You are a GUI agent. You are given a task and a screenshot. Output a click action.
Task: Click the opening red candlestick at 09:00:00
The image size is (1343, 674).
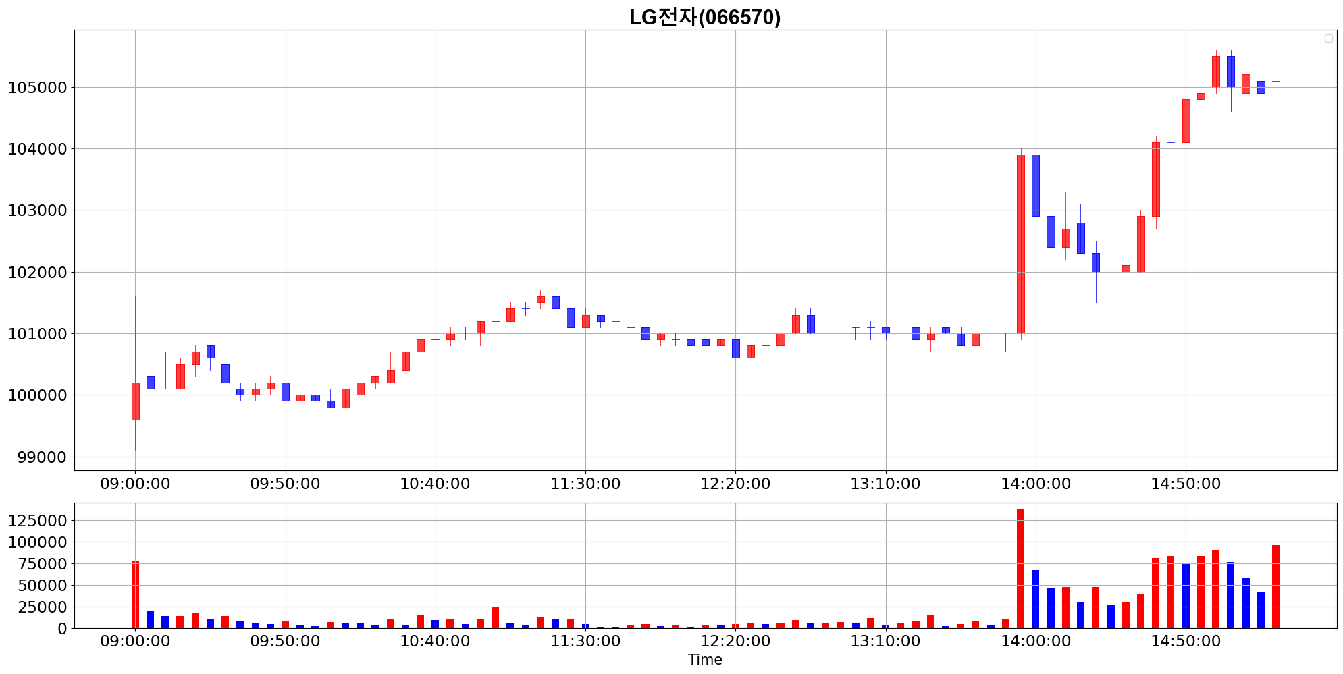[135, 401]
